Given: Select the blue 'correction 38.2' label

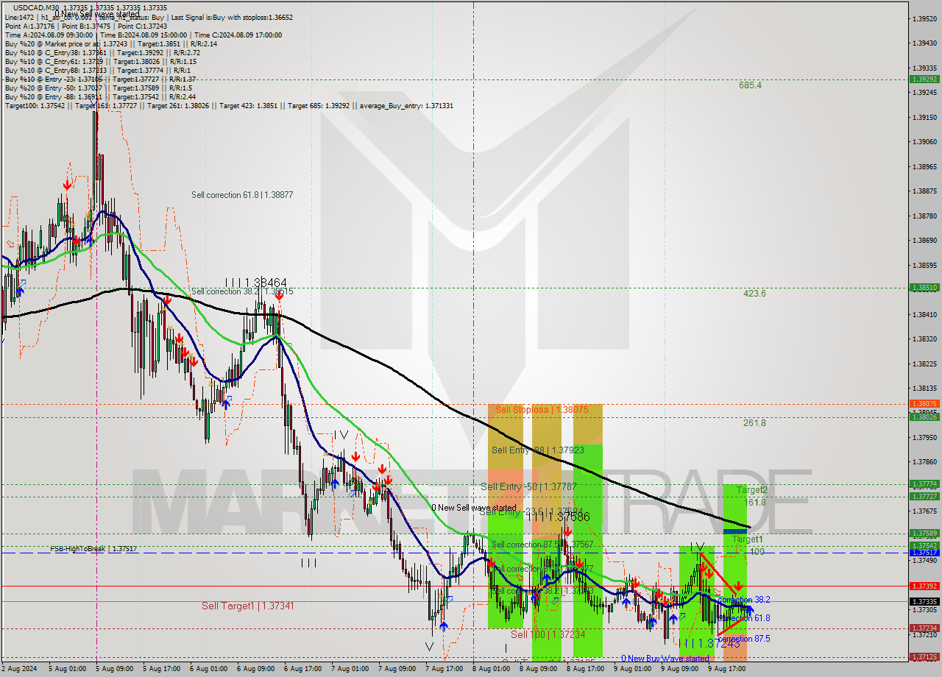Looking at the screenshot, I should point(743,600).
